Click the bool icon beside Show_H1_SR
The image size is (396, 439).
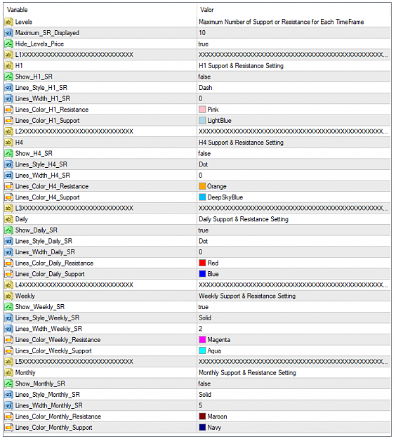[x=8, y=77]
